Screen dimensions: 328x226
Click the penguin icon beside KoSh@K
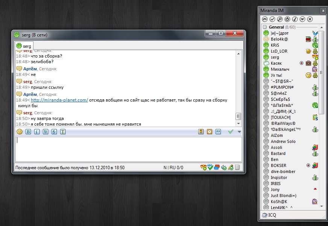click(x=315, y=202)
